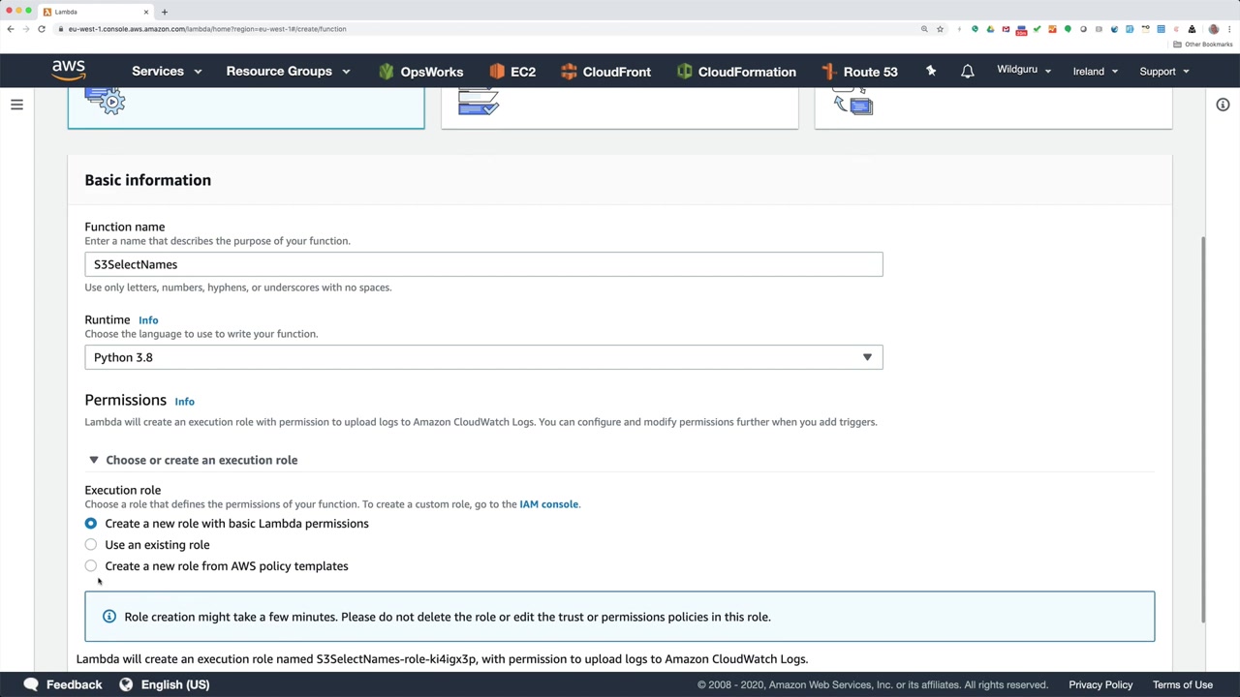
Task: Switch to the Lambda browser tab
Action: (x=95, y=12)
